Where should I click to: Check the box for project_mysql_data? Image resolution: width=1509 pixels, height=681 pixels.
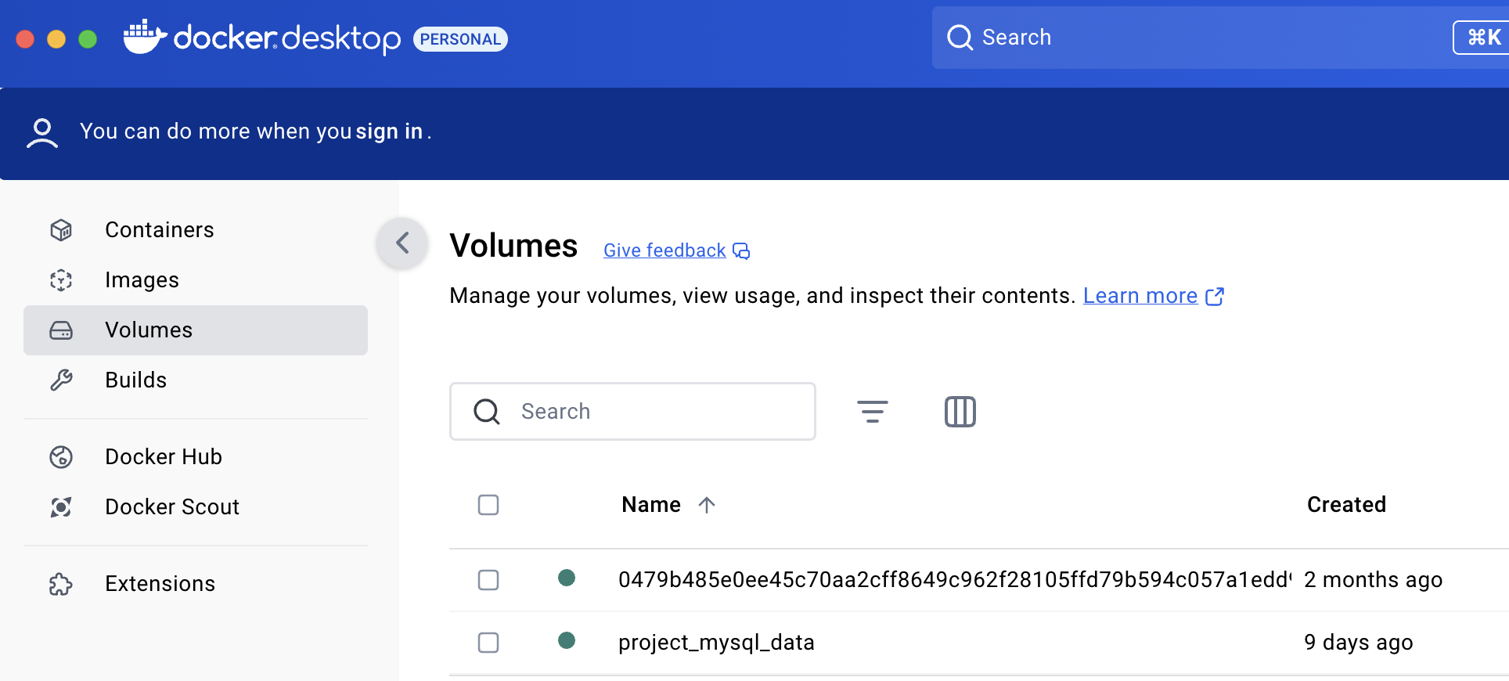[488, 643]
